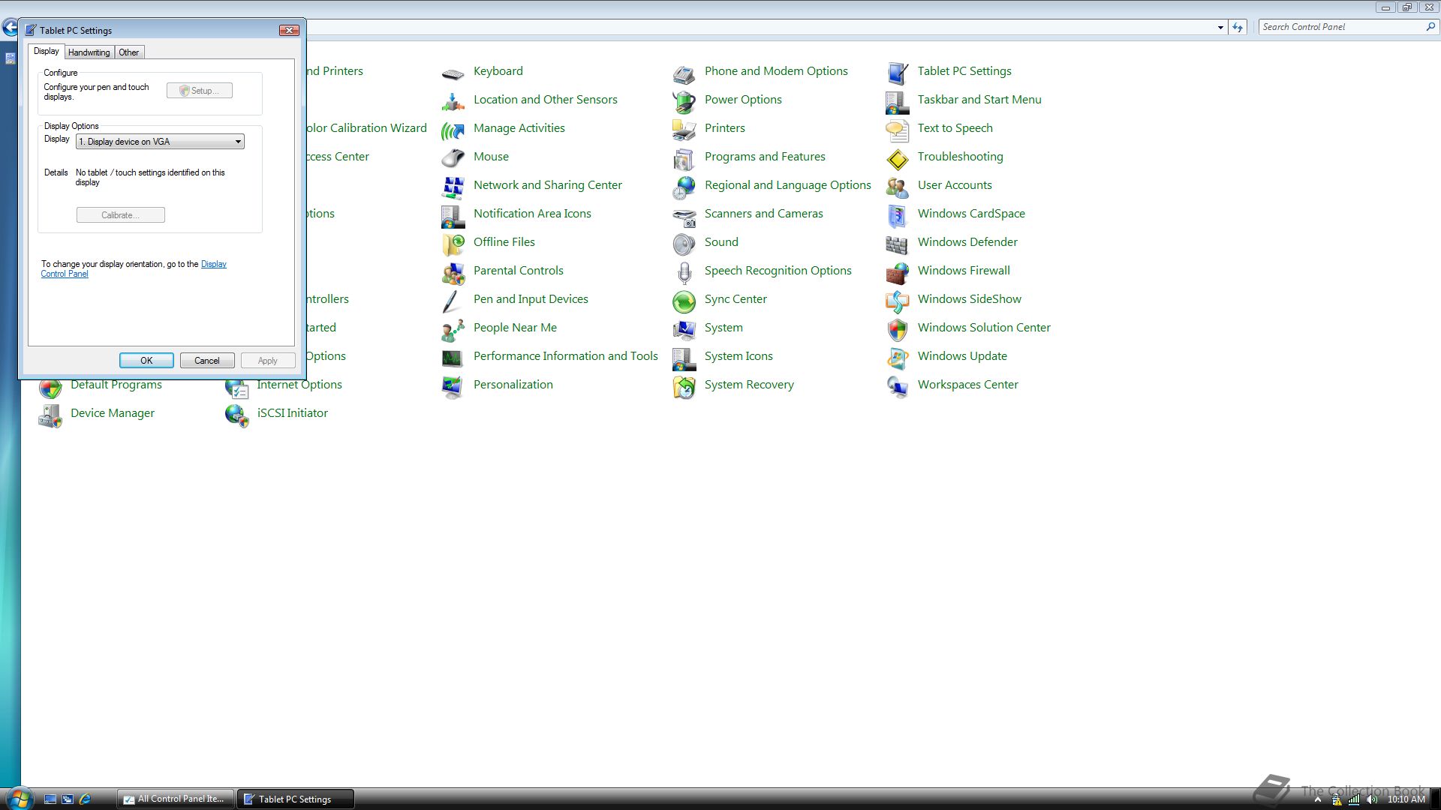The image size is (1441, 810).
Task: Open the People Near Me icon
Action: coord(453,329)
